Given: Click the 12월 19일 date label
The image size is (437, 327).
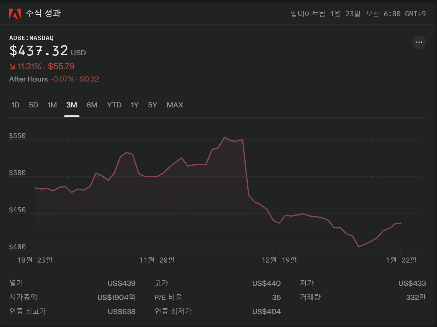Looking at the screenshot, I should [x=279, y=260].
